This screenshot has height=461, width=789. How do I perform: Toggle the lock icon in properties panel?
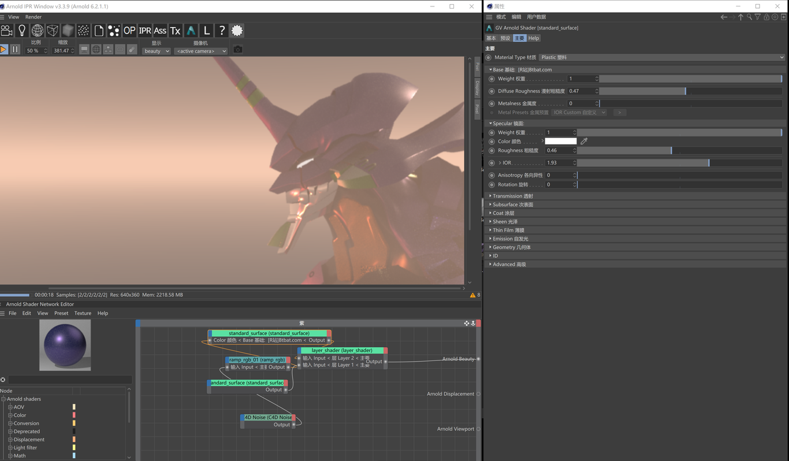coord(766,17)
